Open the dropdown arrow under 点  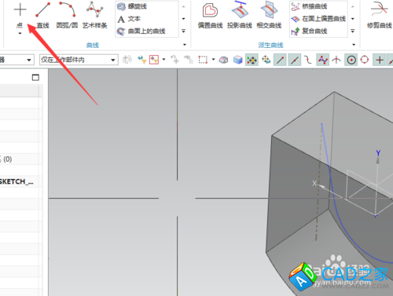point(20,34)
